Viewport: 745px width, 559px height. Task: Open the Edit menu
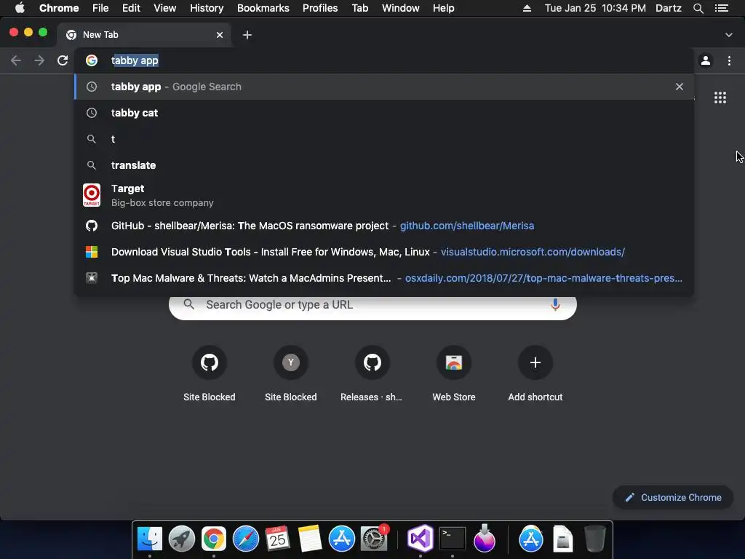click(131, 8)
